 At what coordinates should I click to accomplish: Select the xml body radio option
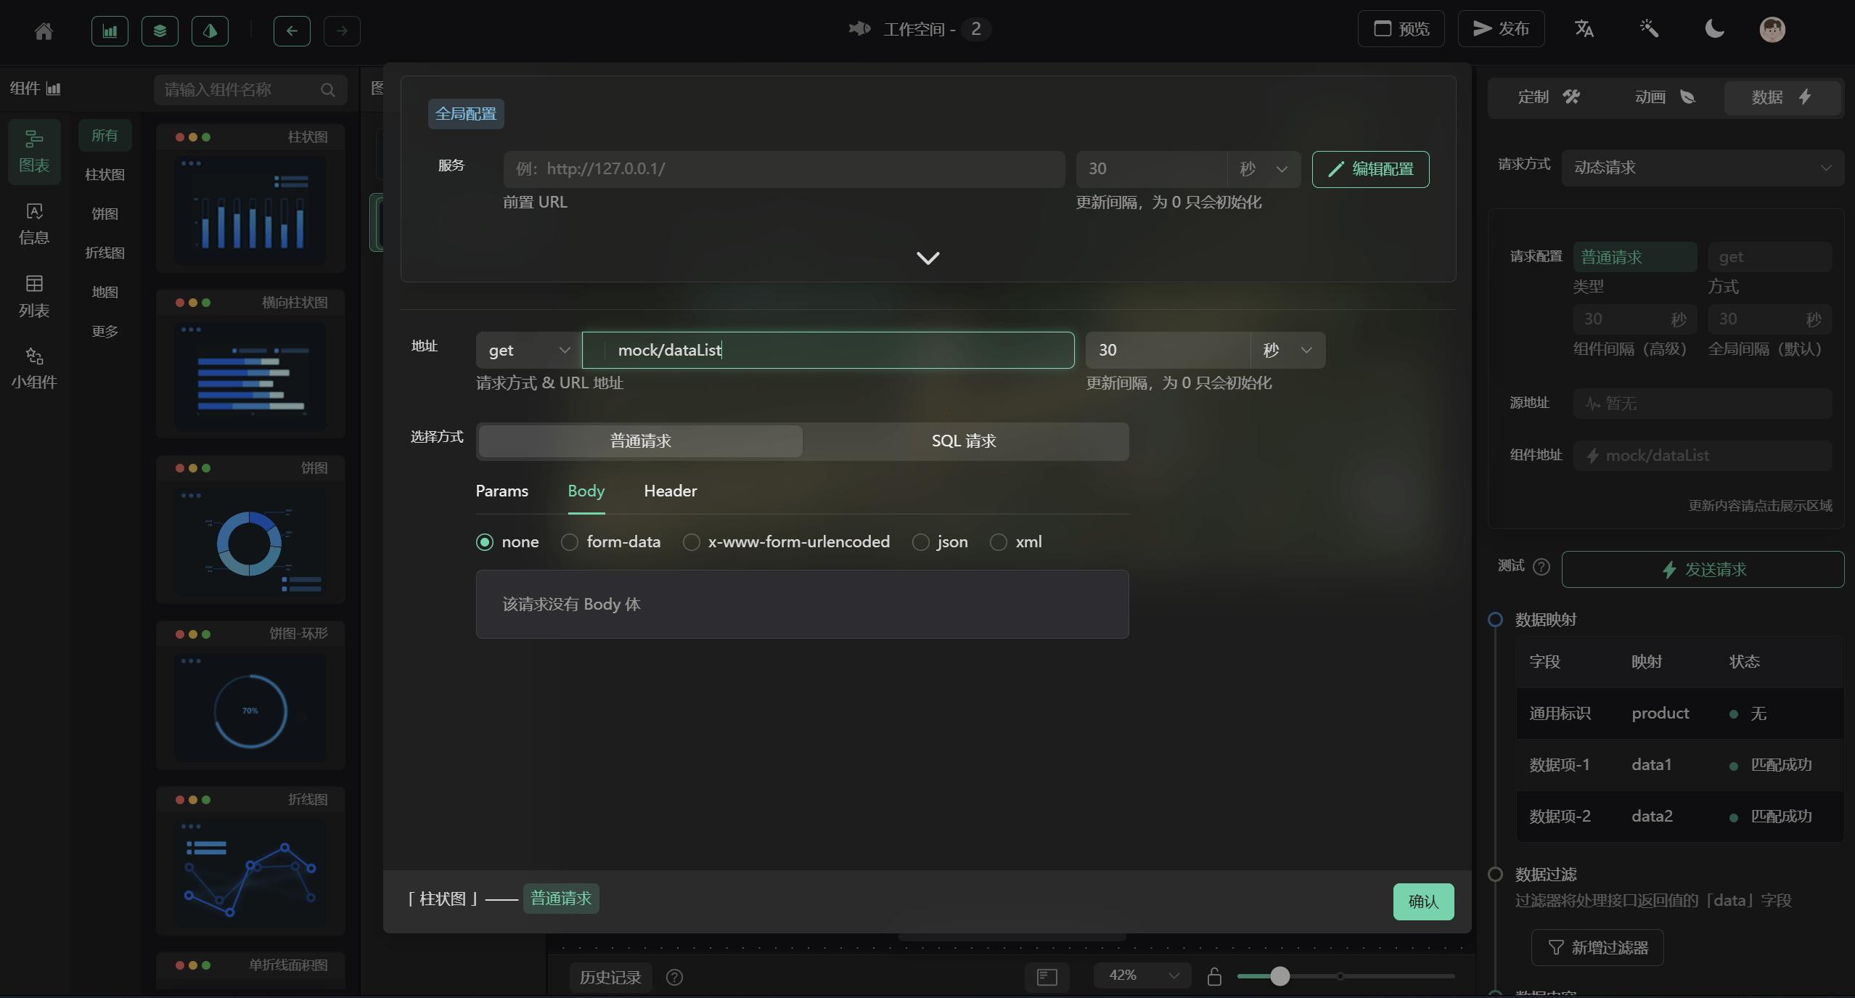pos(999,542)
